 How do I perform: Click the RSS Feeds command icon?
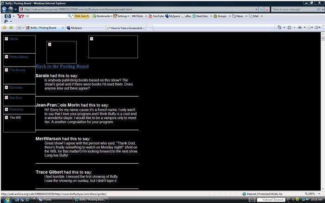289,27
